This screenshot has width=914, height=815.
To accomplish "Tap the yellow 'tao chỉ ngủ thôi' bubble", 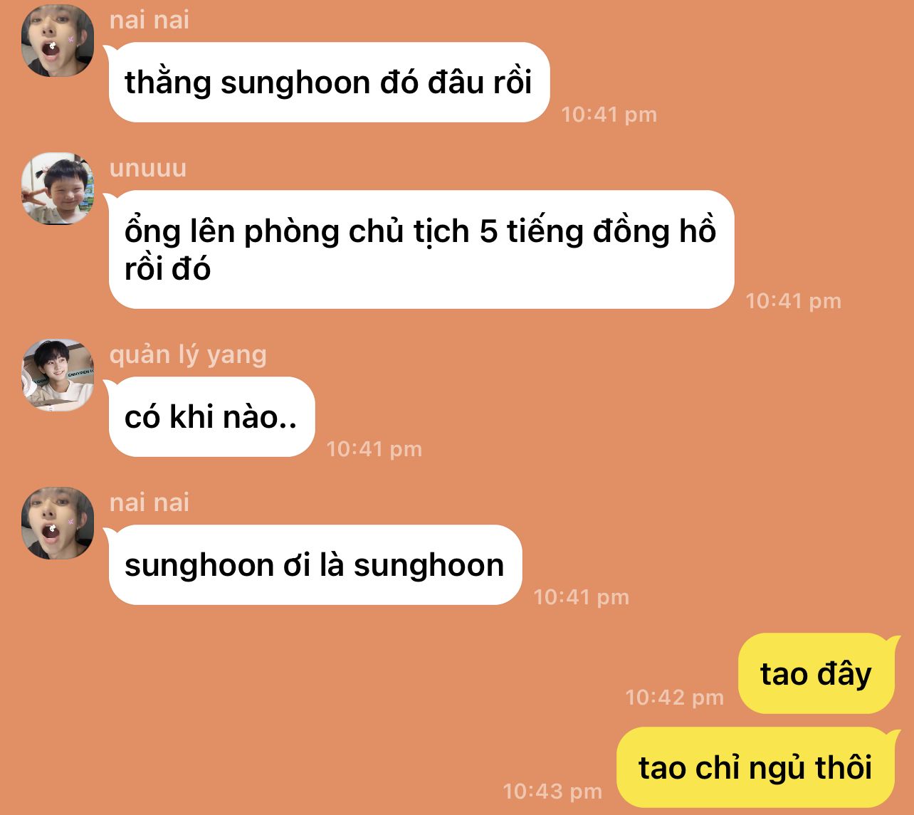I will 755,767.
